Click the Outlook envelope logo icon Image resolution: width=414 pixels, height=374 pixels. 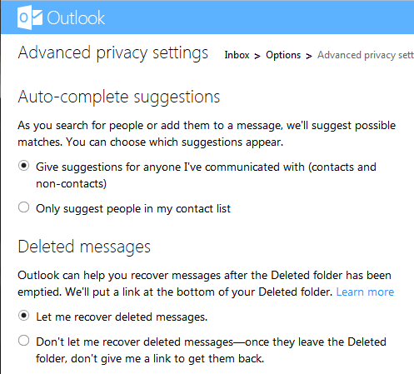[30, 17]
